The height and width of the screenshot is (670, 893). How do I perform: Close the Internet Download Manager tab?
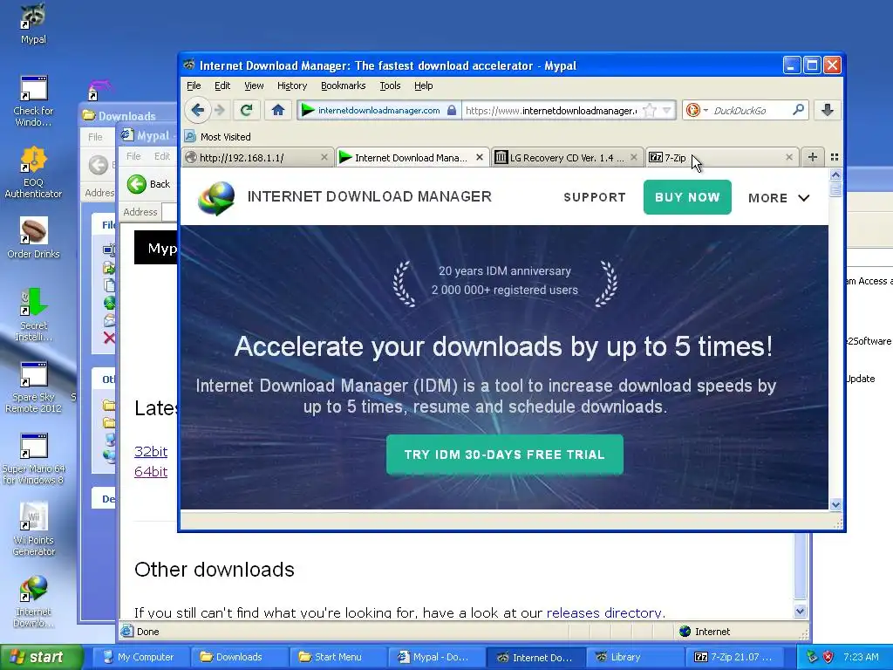(x=480, y=157)
